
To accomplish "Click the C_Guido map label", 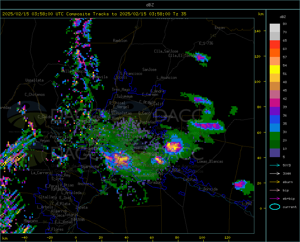I will [x=45, y=117].
